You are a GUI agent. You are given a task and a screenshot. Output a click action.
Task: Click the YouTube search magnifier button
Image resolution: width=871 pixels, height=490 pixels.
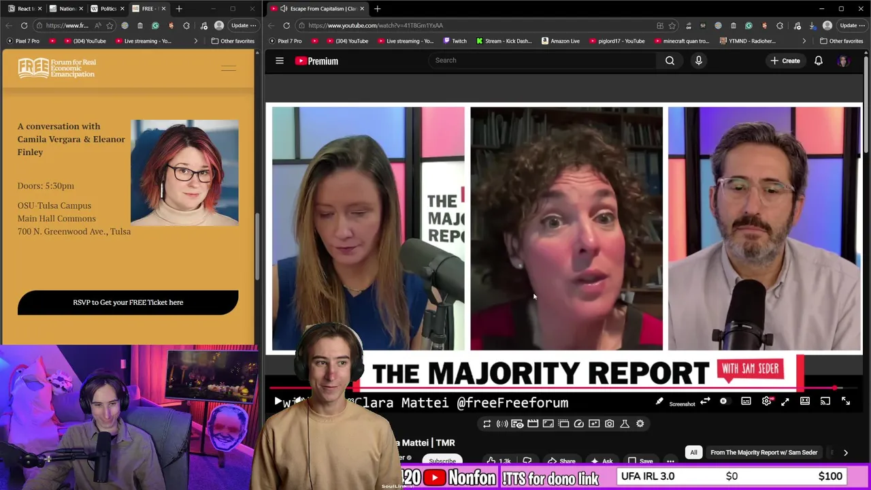[x=670, y=61]
